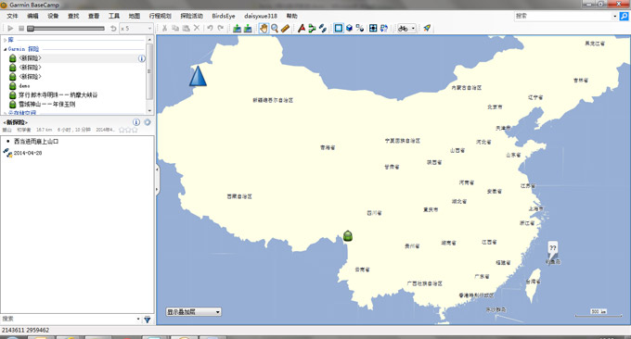This screenshot has height=339, width=631.
Task: Open the BirdsEye menu
Action: 224,16
